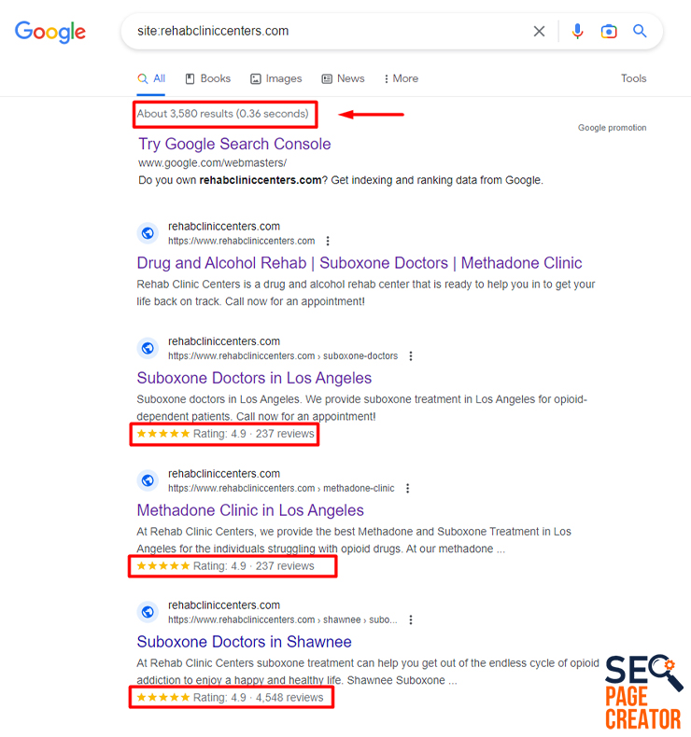Open three-dot options beside methadone-clinic URL

[408, 488]
